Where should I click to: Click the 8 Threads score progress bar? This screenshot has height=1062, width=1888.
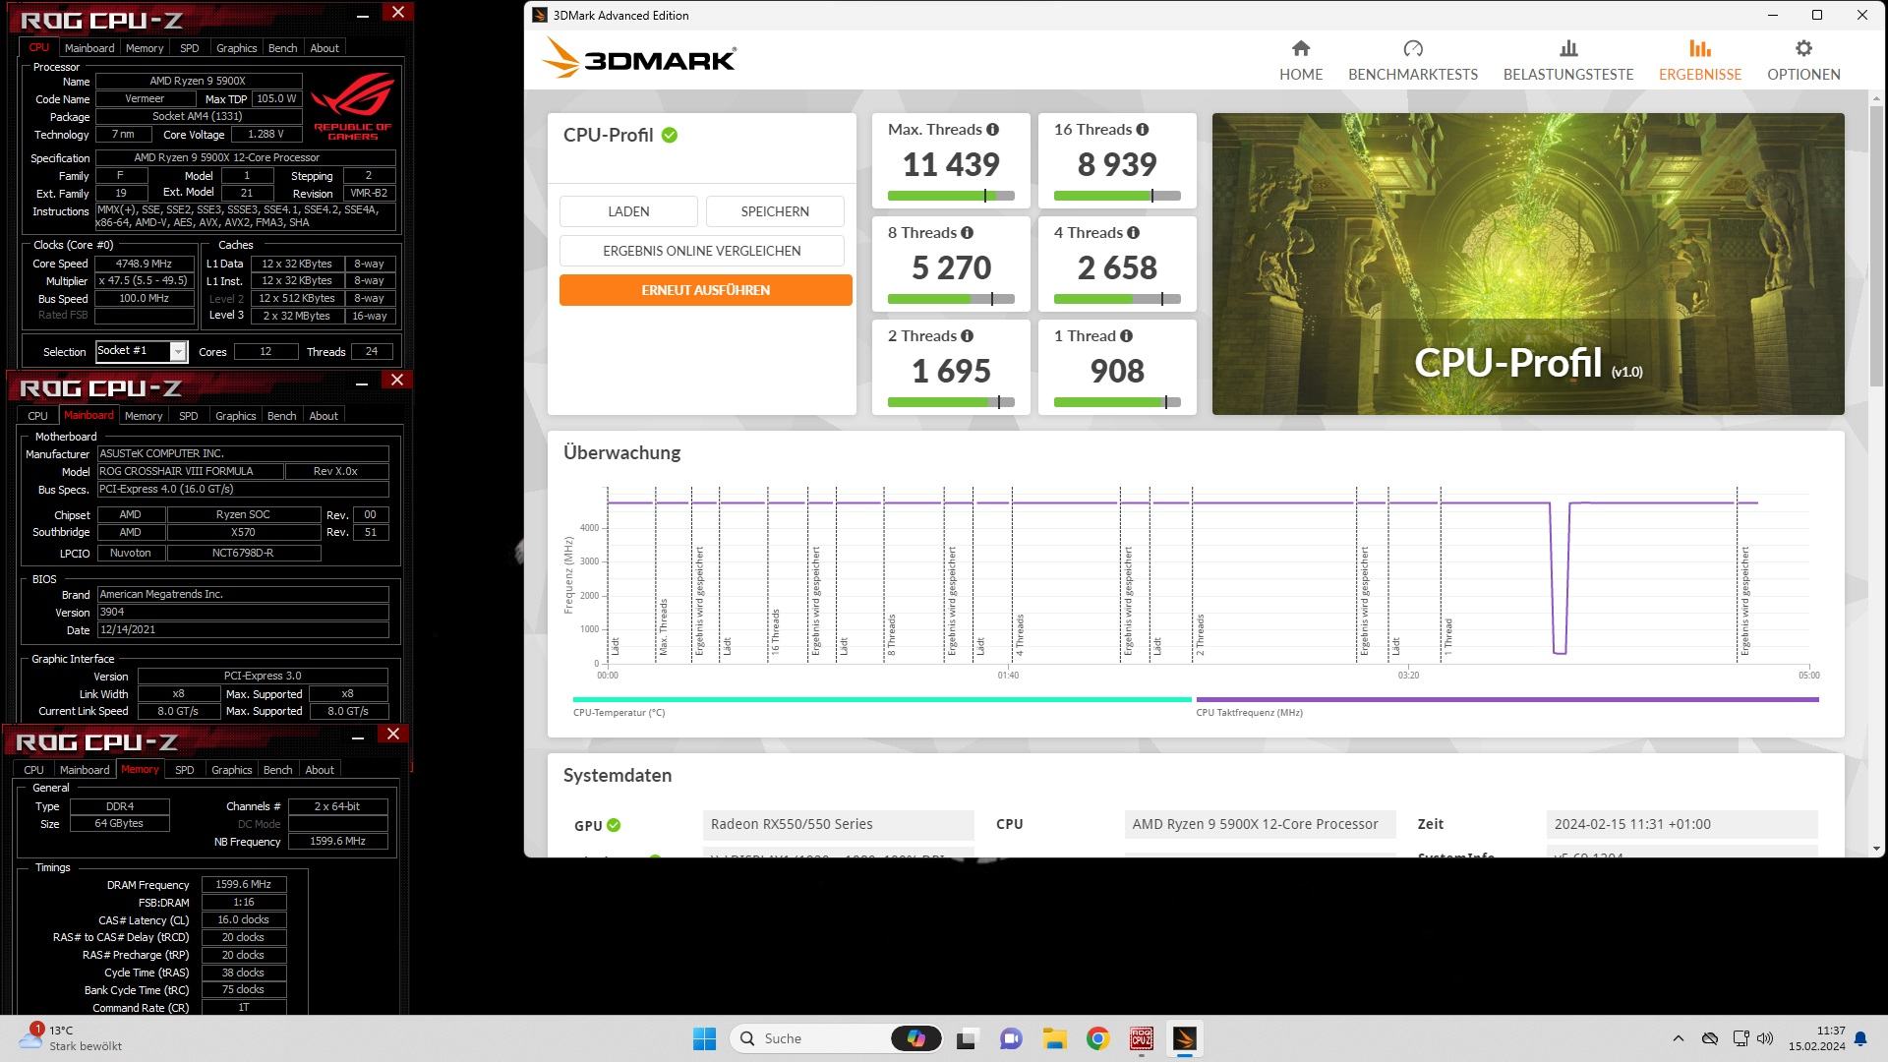(x=951, y=299)
